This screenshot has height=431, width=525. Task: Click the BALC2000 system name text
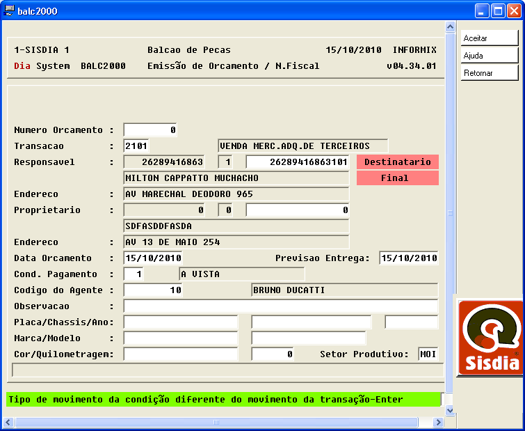point(103,66)
